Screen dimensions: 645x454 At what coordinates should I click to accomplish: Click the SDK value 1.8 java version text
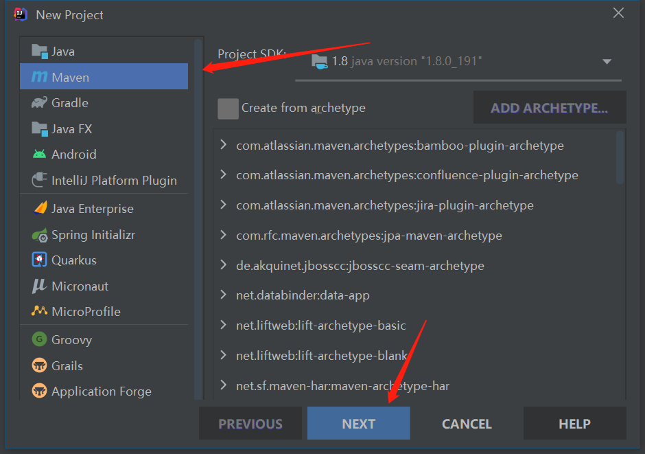coord(407,61)
